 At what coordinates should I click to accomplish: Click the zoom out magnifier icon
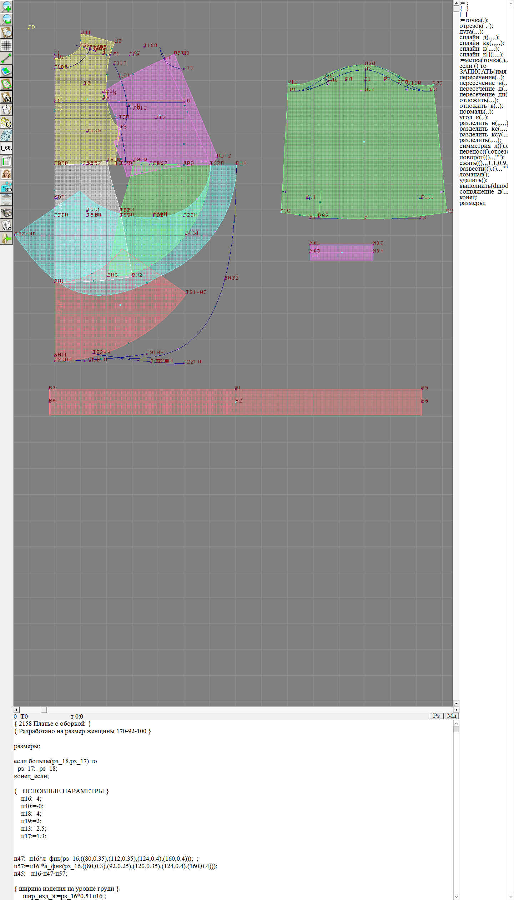pyautogui.click(x=6, y=19)
